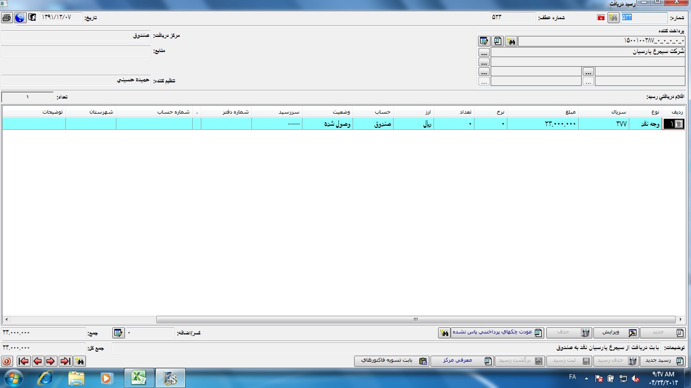Go to the next record with the right arrow
This screenshot has height=388, width=691.
tap(51, 361)
